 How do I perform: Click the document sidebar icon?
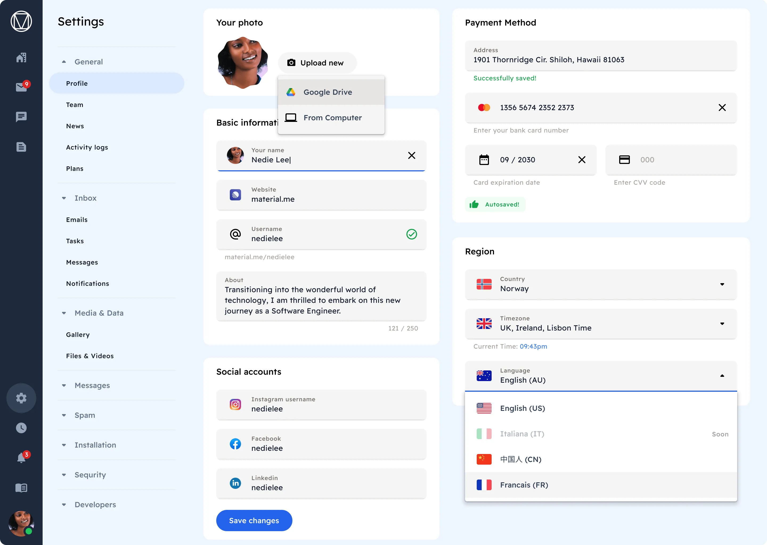(x=22, y=147)
